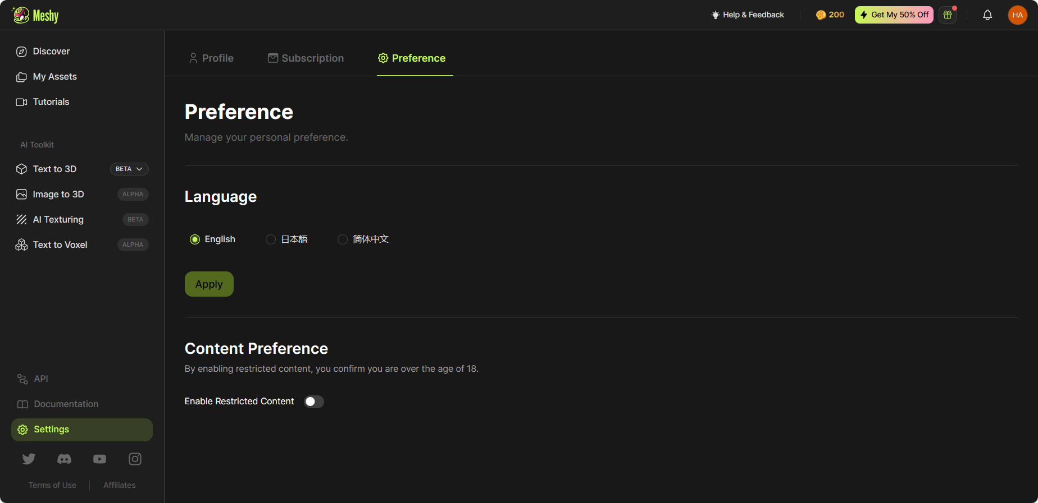Screen dimensions: 1038x503
Task: Open Text to Voxel tool
Action: (60, 245)
